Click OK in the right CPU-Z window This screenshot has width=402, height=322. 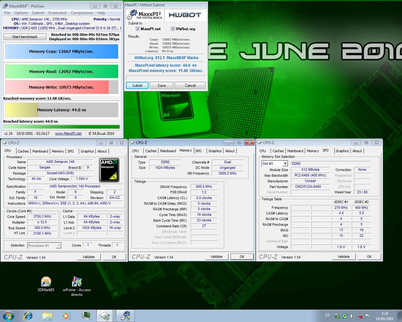369,257
